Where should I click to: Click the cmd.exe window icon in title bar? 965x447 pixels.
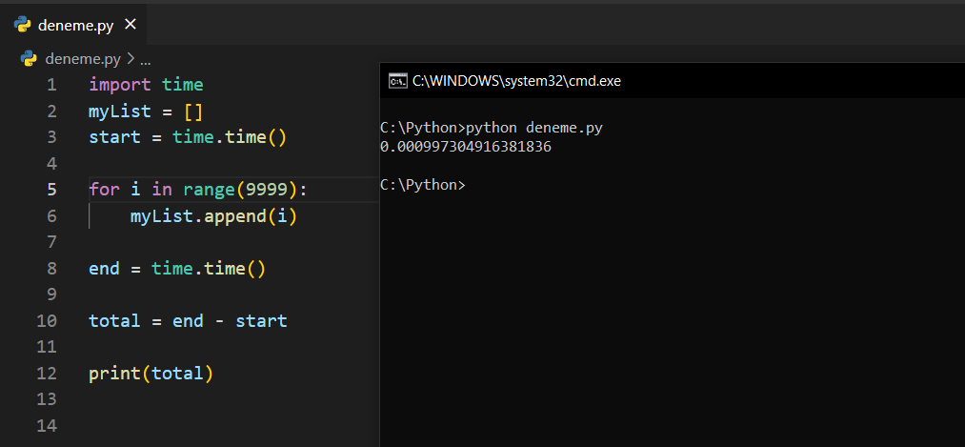tap(398, 81)
